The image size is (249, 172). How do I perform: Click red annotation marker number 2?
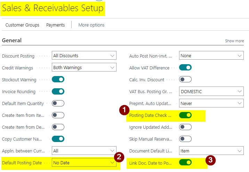click(119, 157)
